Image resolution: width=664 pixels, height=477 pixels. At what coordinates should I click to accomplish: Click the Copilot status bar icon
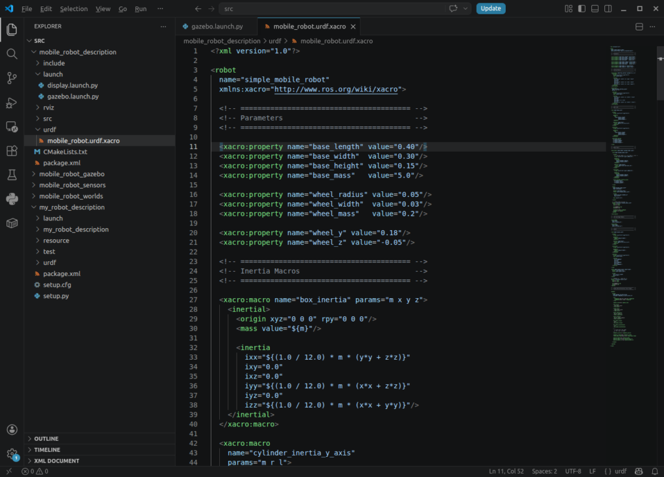click(639, 471)
